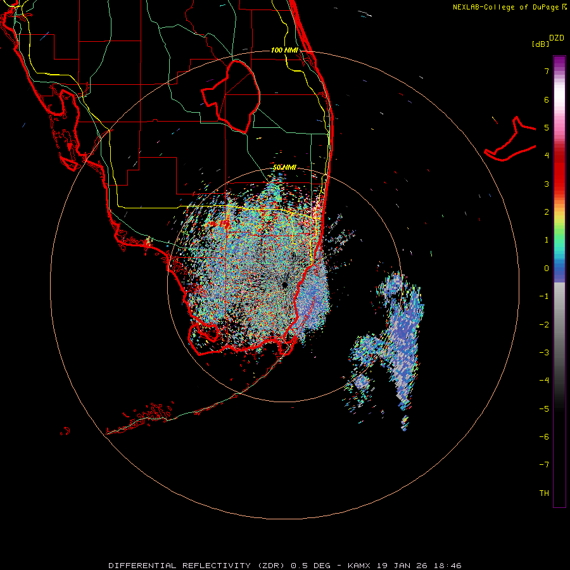The width and height of the screenshot is (570, 570).
Task: Click the purple top of ZDR colorbar
Action: pos(559,62)
